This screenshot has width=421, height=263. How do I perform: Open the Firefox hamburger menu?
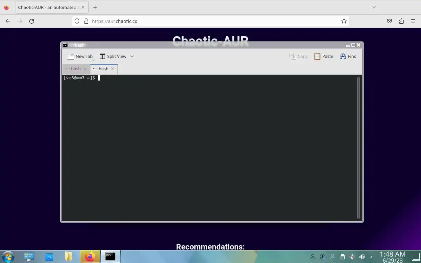[x=413, y=21]
